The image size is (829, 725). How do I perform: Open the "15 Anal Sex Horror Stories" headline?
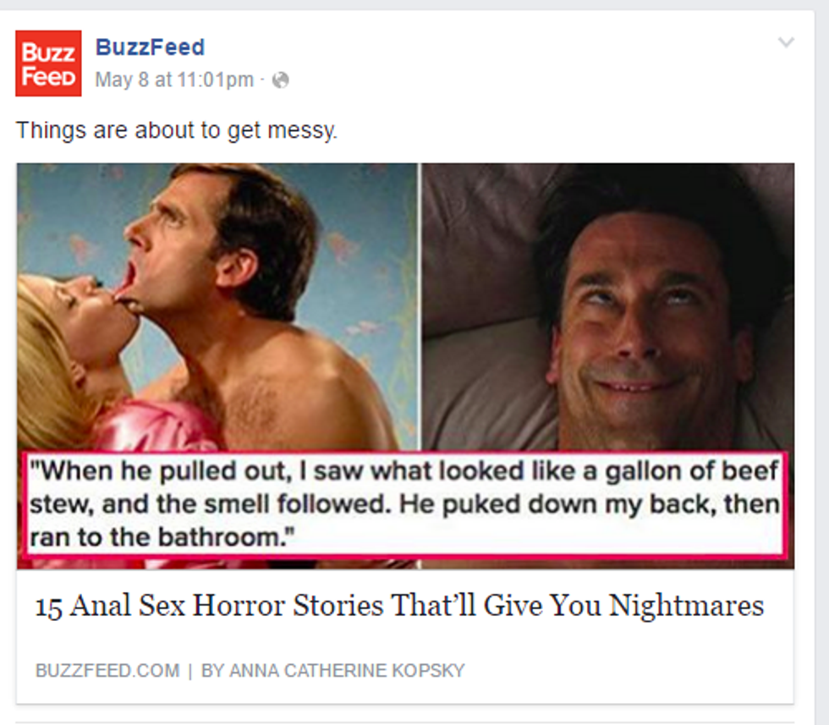pos(399,606)
